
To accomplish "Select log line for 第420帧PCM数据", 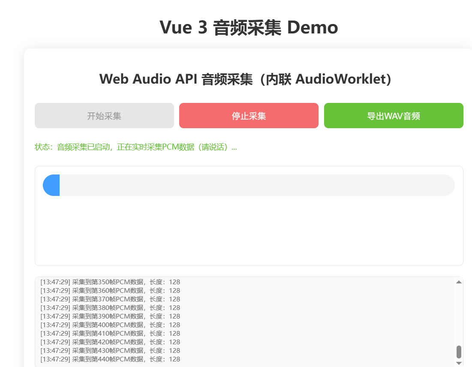I will click(x=110, y=342).
